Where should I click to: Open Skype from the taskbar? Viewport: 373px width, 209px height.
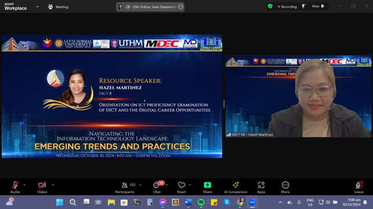pos(227,203)
